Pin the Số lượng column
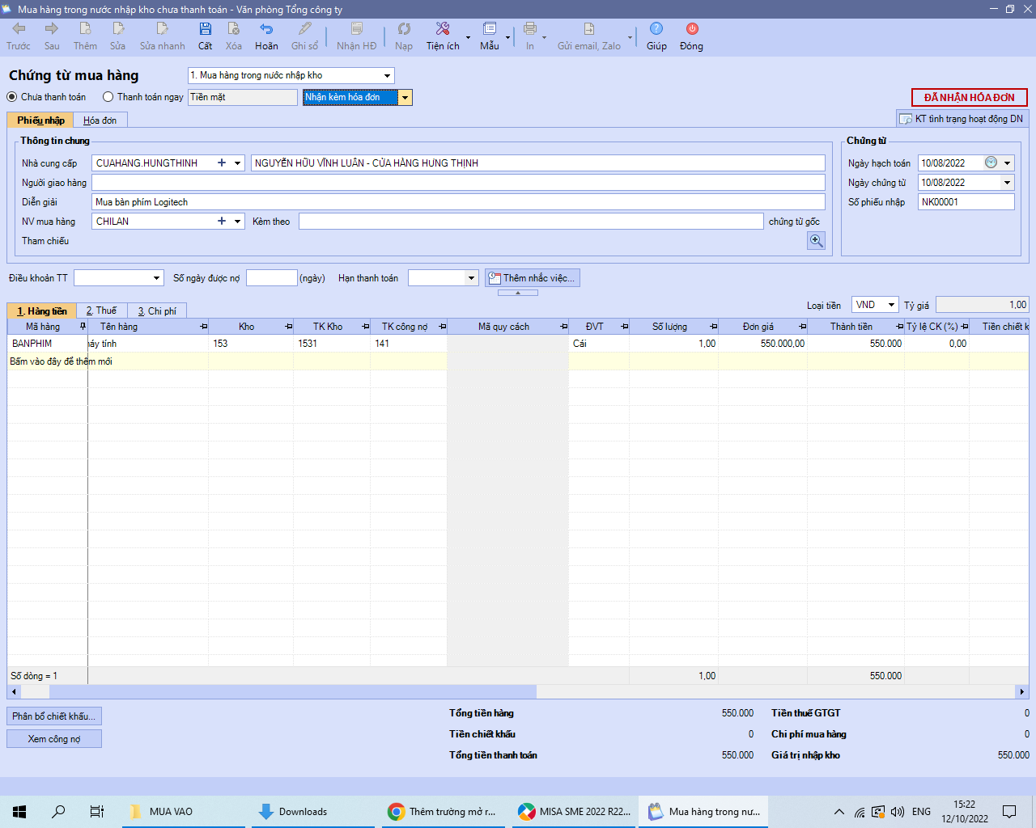This screenshot has width=1036, height=828. pos(714,327)
